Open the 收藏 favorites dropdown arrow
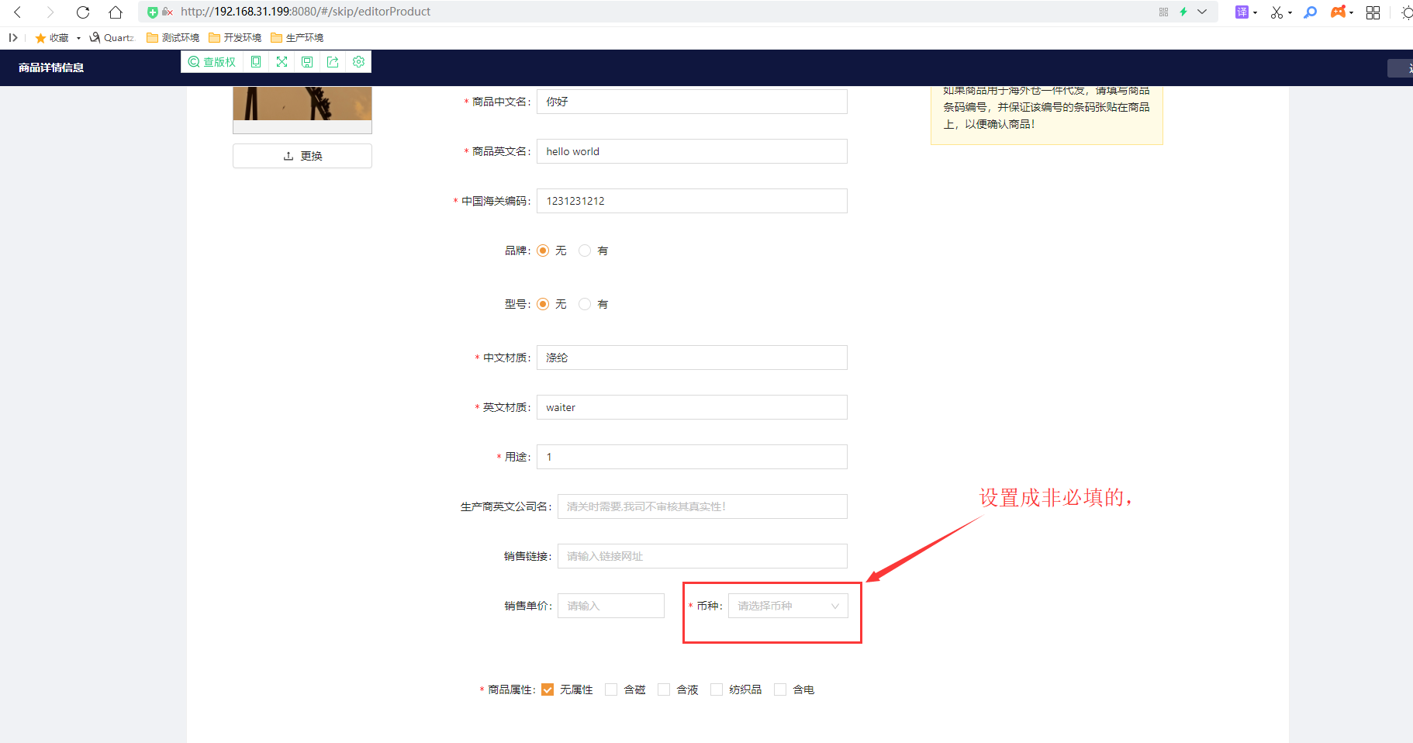The width and height of the screenshot is (1413, 743). click(78, 38)
